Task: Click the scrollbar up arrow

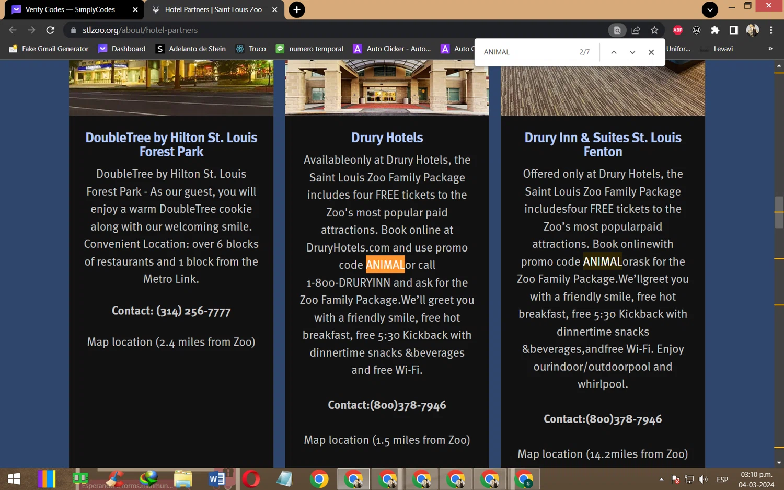Action: (779, 65)
